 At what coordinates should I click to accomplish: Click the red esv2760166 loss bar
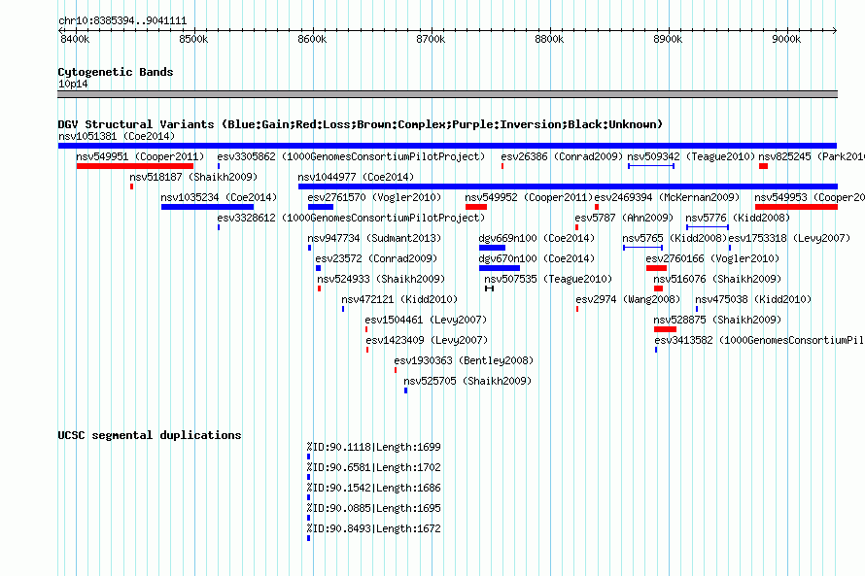click(656, 268)
